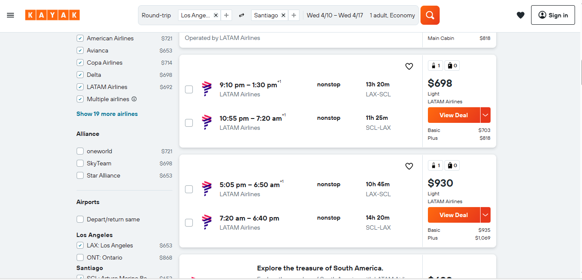
Task: Open the hamburger navigation menu
Action: [10, 15]
